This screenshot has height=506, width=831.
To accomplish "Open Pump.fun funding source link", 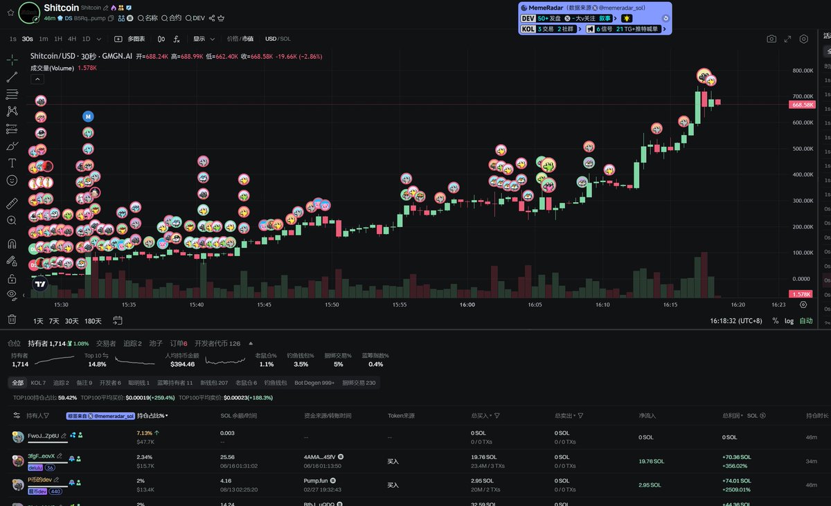I will click(x=316, y=480).
